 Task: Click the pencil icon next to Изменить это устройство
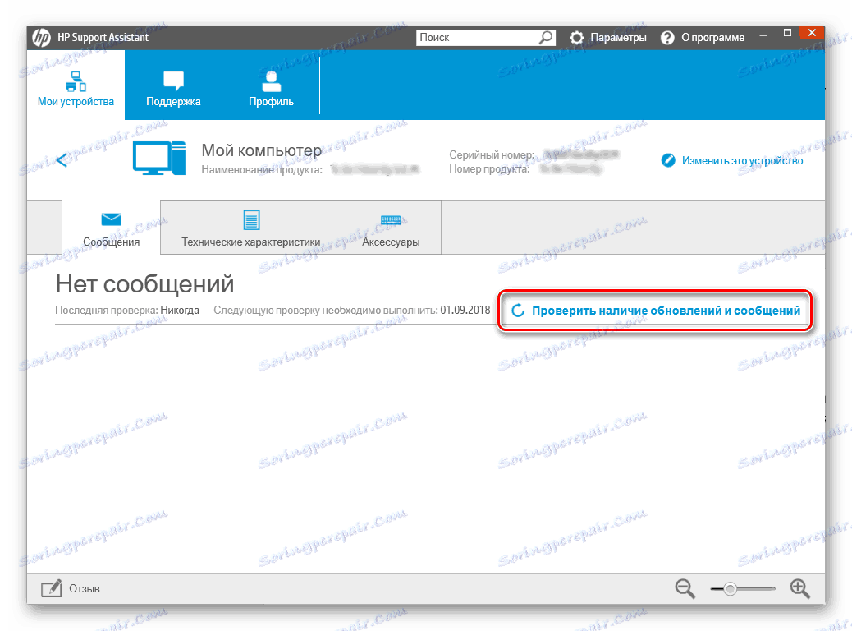(x=668, y=160)
